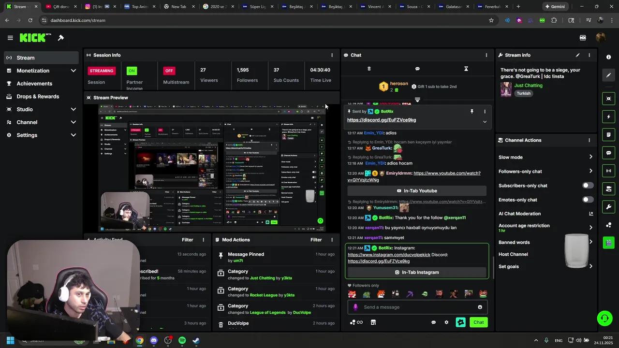
Task: Open chat settings gear below message box
Action: [x=446, y=322]
